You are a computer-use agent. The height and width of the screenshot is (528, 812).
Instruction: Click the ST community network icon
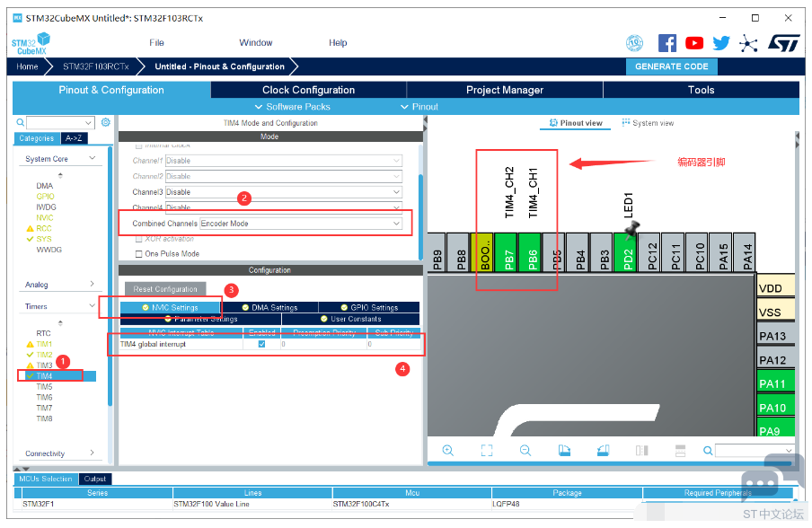[748, 43]
